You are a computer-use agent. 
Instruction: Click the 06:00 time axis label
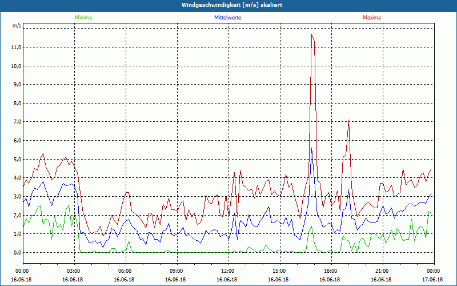[126, 271]
